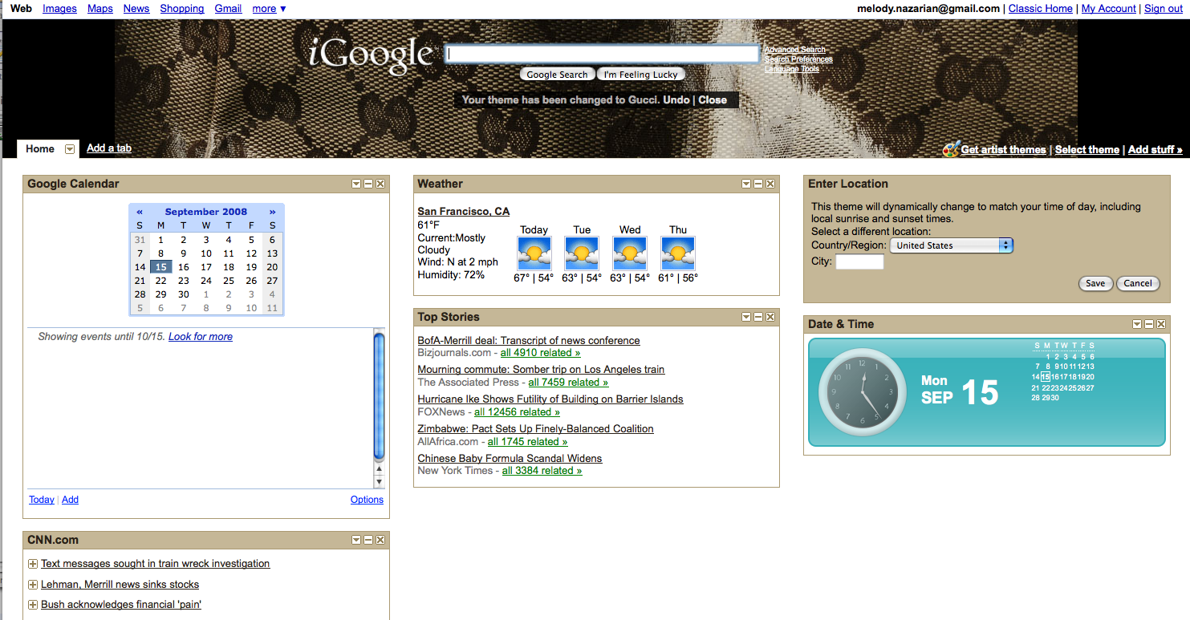
Task: Click the analog clock in Date & Time
Action: pyautogui.click(x=863, y=391)
